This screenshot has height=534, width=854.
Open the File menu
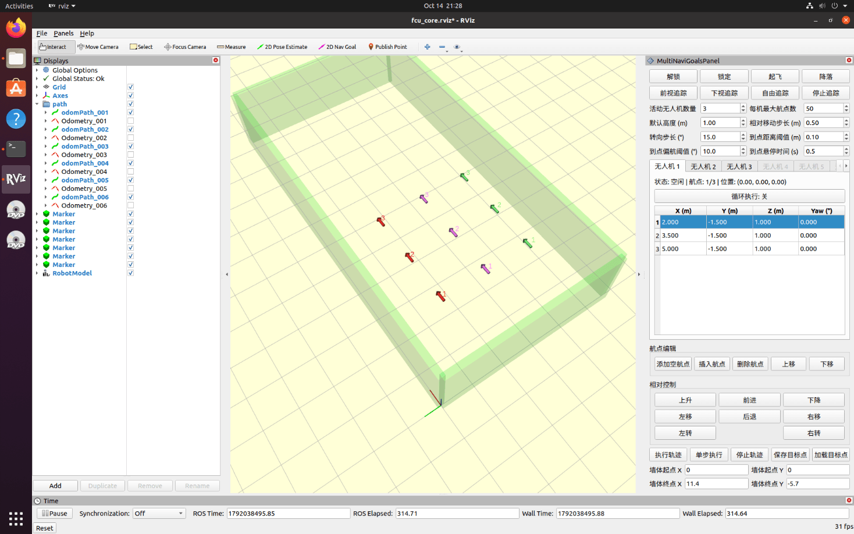(42, 33)
